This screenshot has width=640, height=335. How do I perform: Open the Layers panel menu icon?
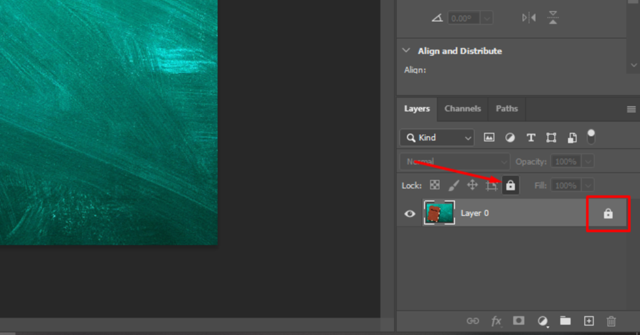click(x=631, y=109)
